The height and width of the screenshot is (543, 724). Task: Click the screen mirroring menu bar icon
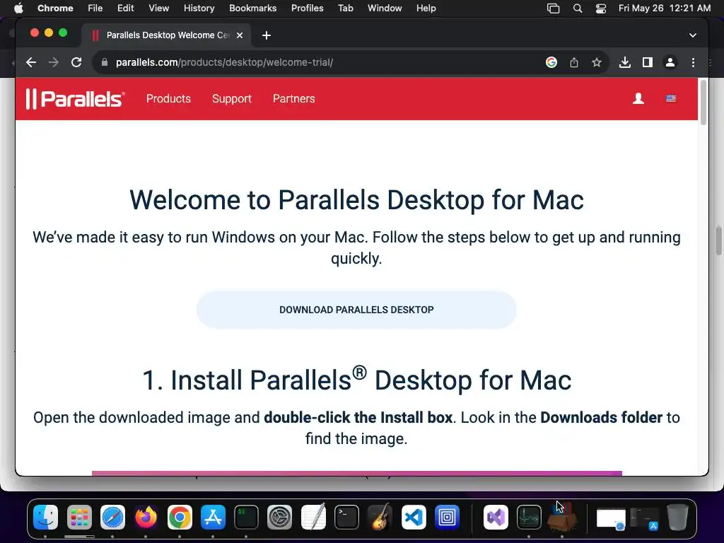(553, 8)
